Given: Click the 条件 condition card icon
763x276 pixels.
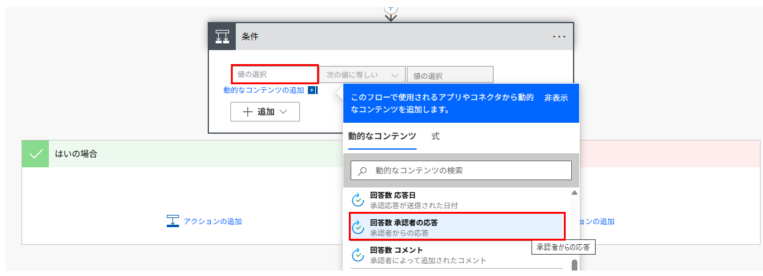Looking at the screenshot, I should tap(221, 37).
